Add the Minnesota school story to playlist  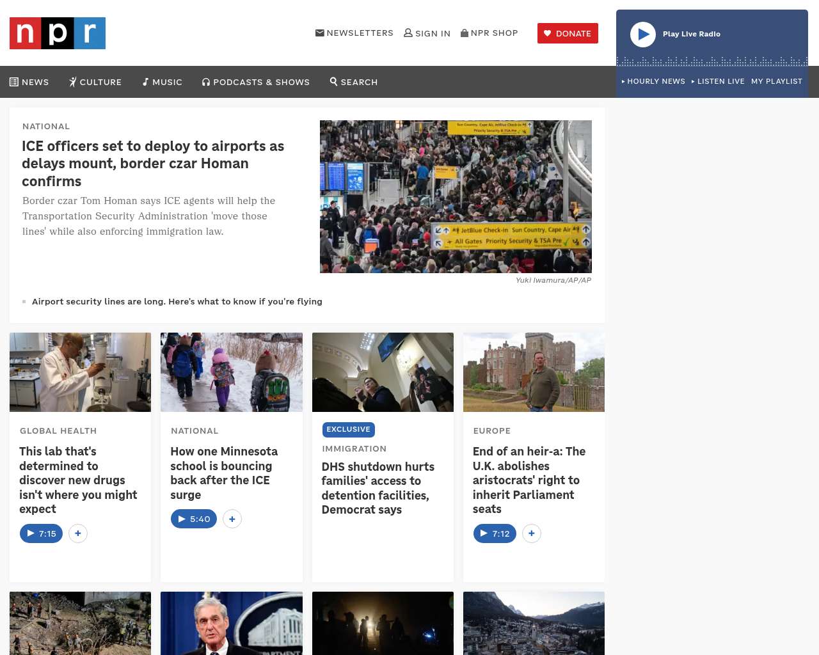pyautogui.click(x=232, y=519)
